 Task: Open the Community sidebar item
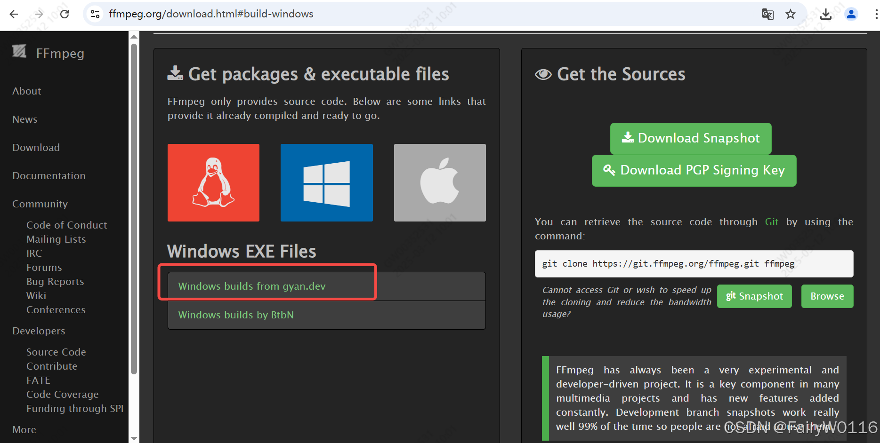[40, 204]
